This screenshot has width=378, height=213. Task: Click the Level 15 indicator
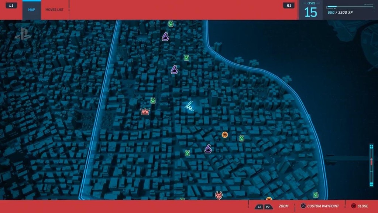(310, 10)
